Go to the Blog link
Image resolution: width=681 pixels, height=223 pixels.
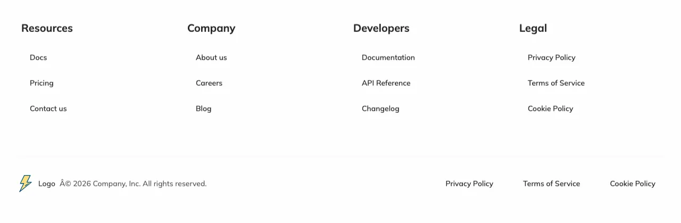[204, 109]
